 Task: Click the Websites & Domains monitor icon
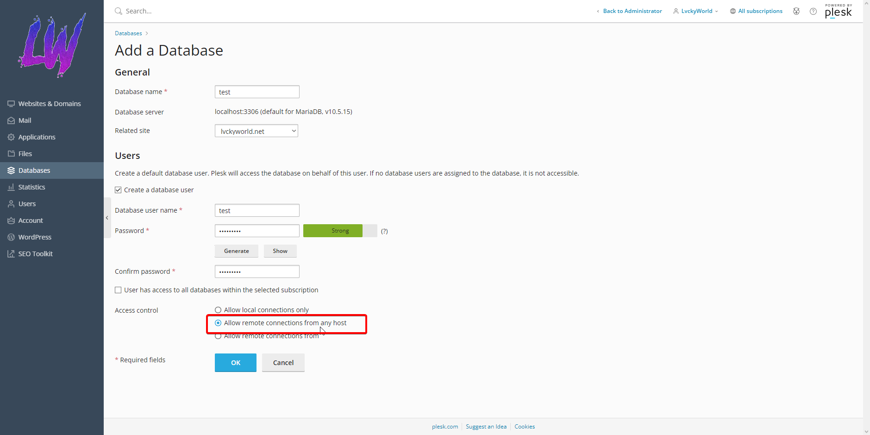11,104
